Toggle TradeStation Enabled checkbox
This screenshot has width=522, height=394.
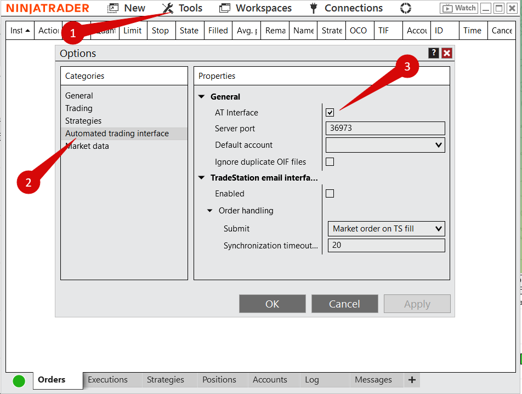[x=330, y=194]
